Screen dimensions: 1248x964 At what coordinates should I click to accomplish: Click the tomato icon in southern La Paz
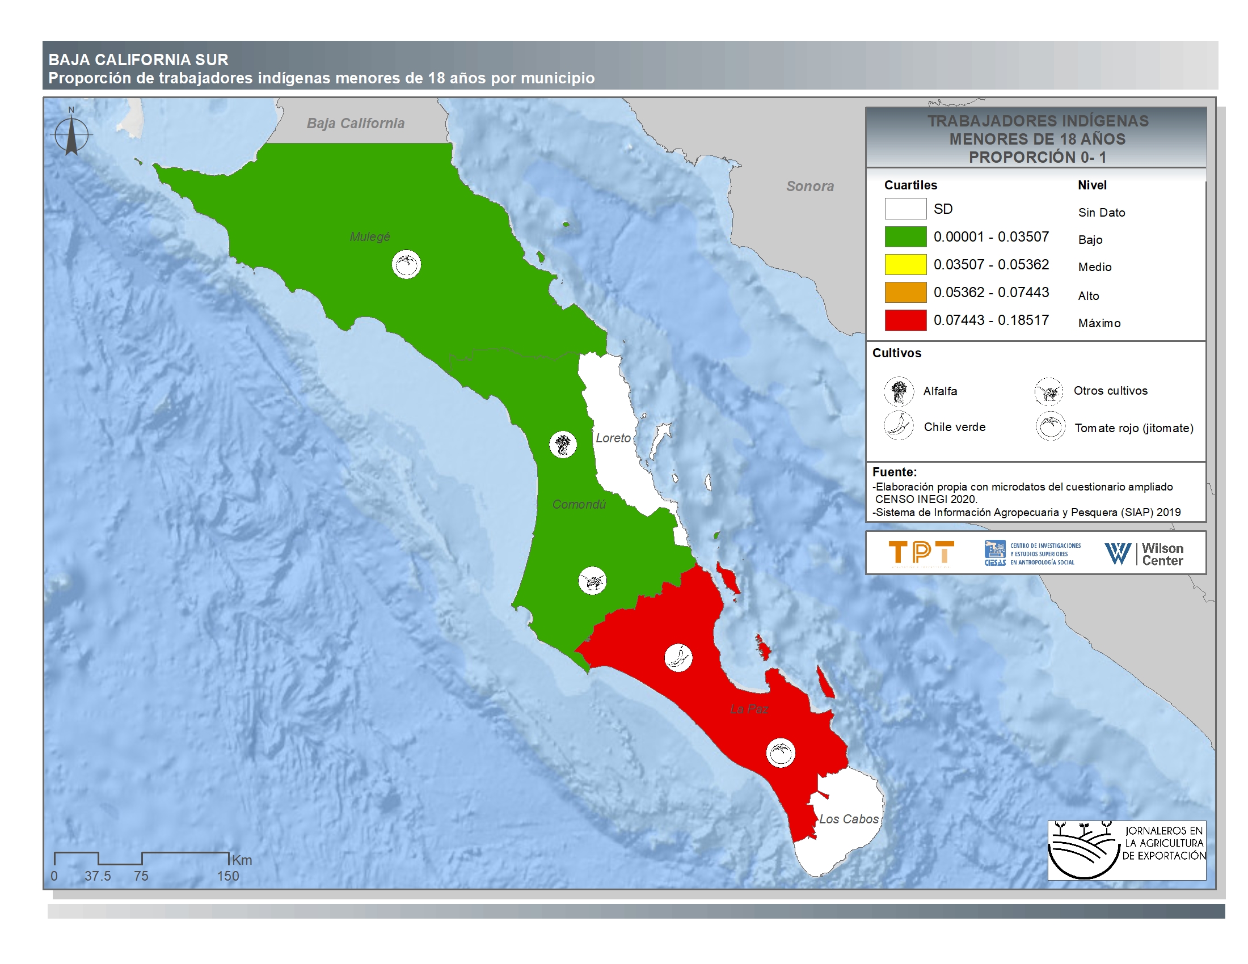[x=781, y=752]
